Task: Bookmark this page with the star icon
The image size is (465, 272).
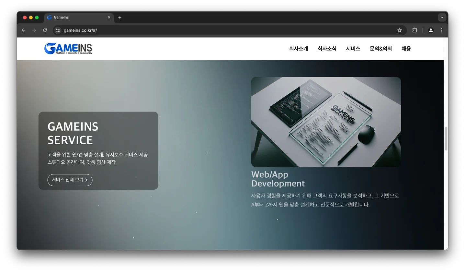Action: coord(400,30)
